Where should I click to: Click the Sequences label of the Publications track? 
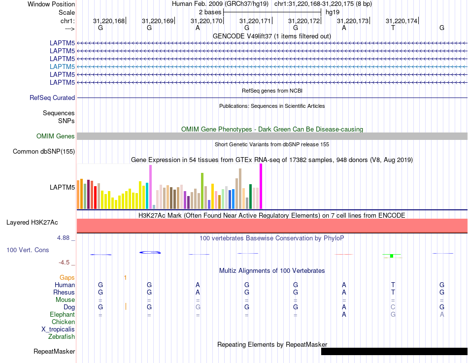59,113
